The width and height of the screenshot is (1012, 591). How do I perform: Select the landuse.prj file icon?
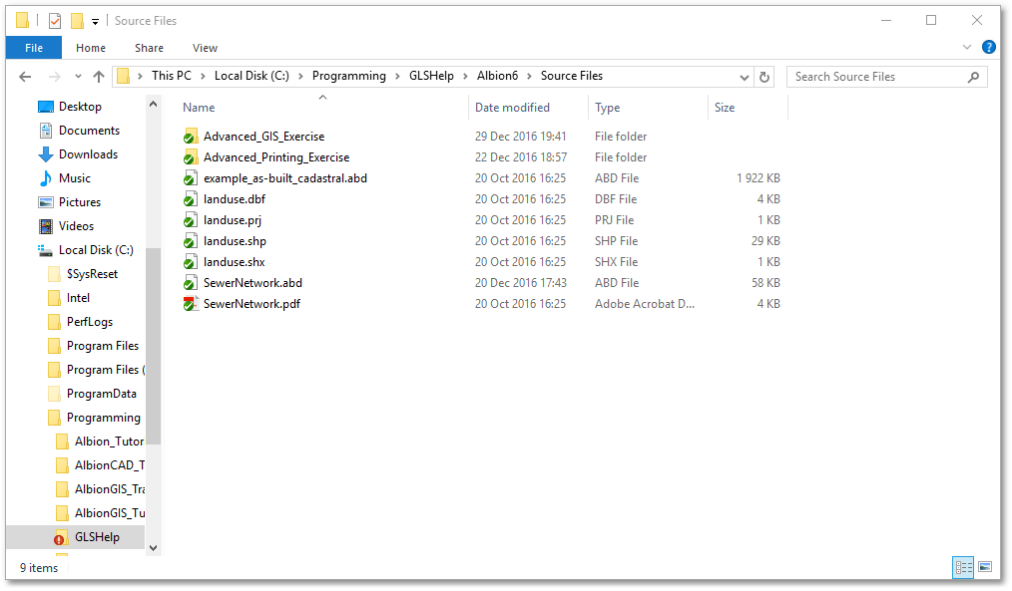191,220
